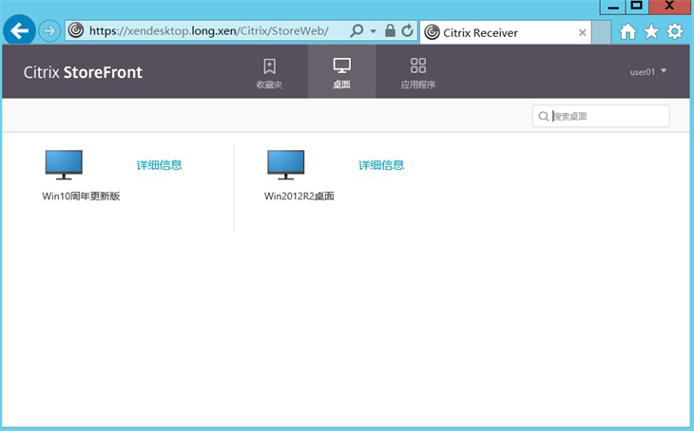The width and height of the screenshot is (694, 431).
Task: Click the magnifier icon in search box
Action: pyautogui.click(x=543, y=116)
